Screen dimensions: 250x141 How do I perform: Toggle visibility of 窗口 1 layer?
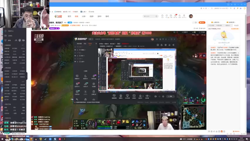click(75, 53)
